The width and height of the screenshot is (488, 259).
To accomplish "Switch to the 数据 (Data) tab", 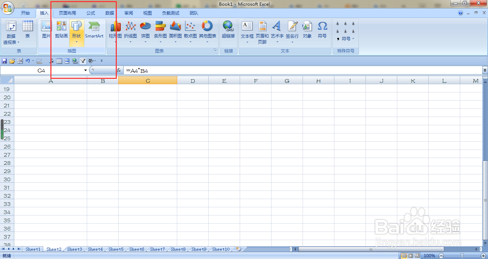I will point(110,13).
